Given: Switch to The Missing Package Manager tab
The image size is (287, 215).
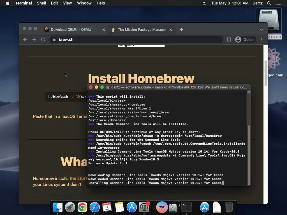Looking at the screenshot, I should pyautogui.click(x=142, y=30).
